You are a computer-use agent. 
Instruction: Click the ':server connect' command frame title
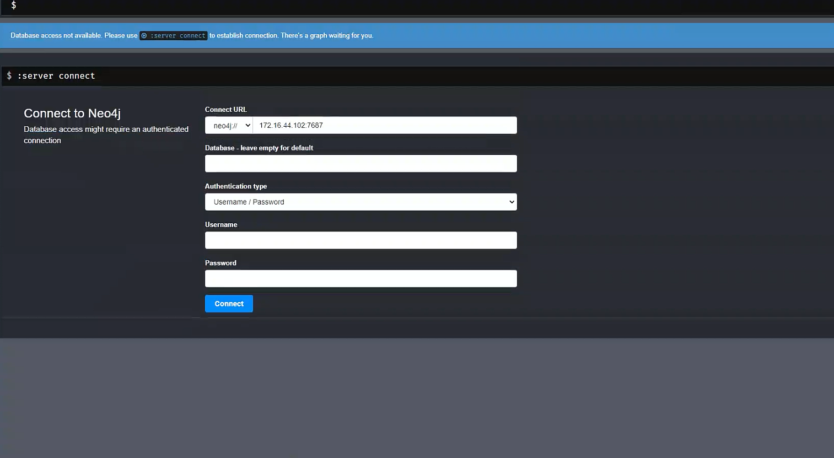[x=56, y=76]
